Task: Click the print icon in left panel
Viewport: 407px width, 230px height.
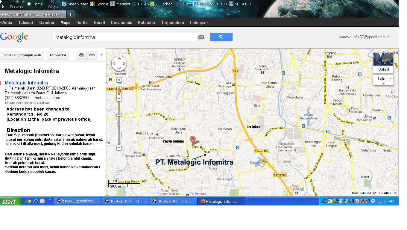Action: (81, 55)
